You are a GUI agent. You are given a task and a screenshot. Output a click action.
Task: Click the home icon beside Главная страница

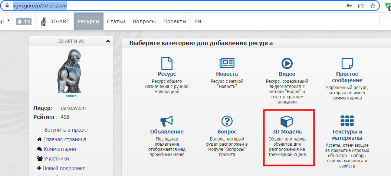click(39, 139)
